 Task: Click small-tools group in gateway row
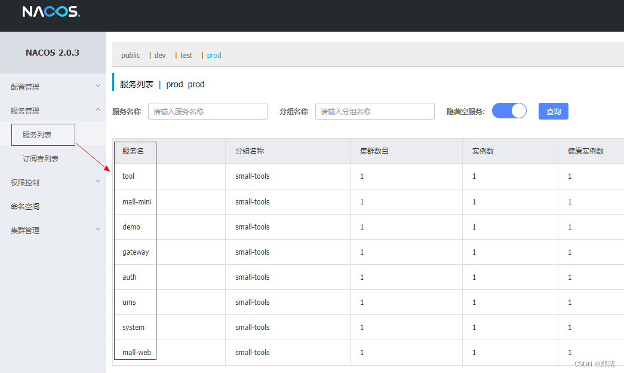point(253,252)
